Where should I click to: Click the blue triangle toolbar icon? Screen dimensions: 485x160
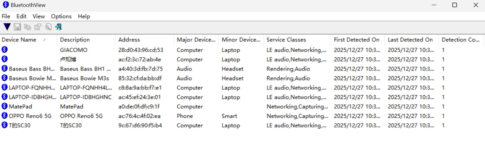[7, 27]
